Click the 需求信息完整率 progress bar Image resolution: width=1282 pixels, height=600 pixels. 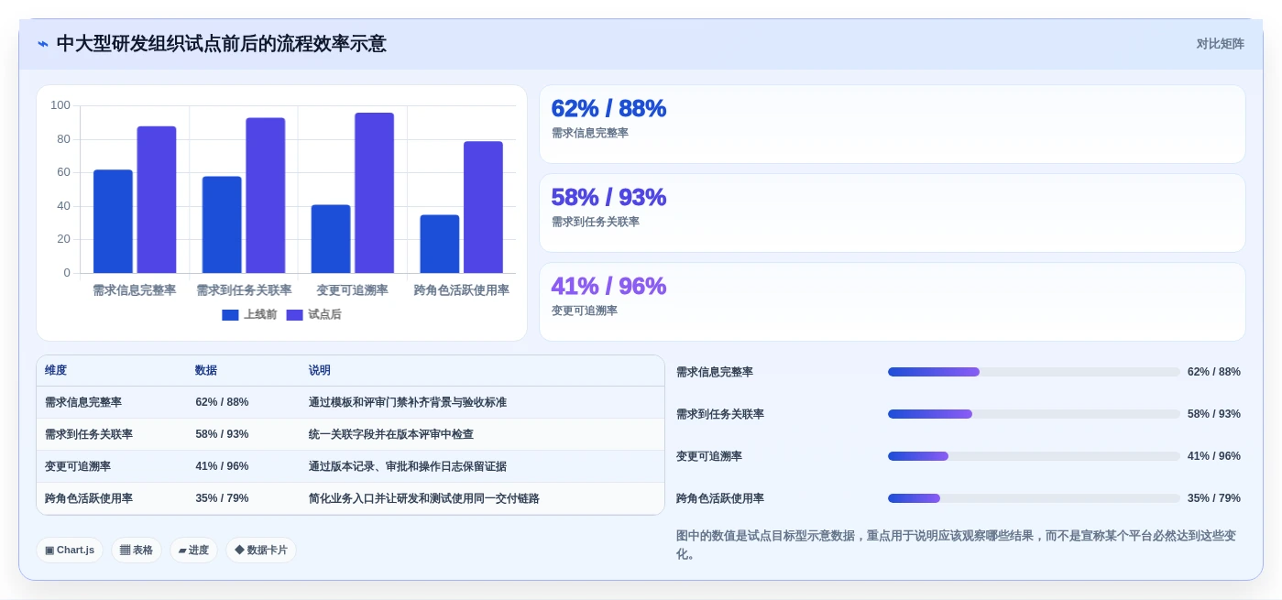click(x=1034, y=372)
